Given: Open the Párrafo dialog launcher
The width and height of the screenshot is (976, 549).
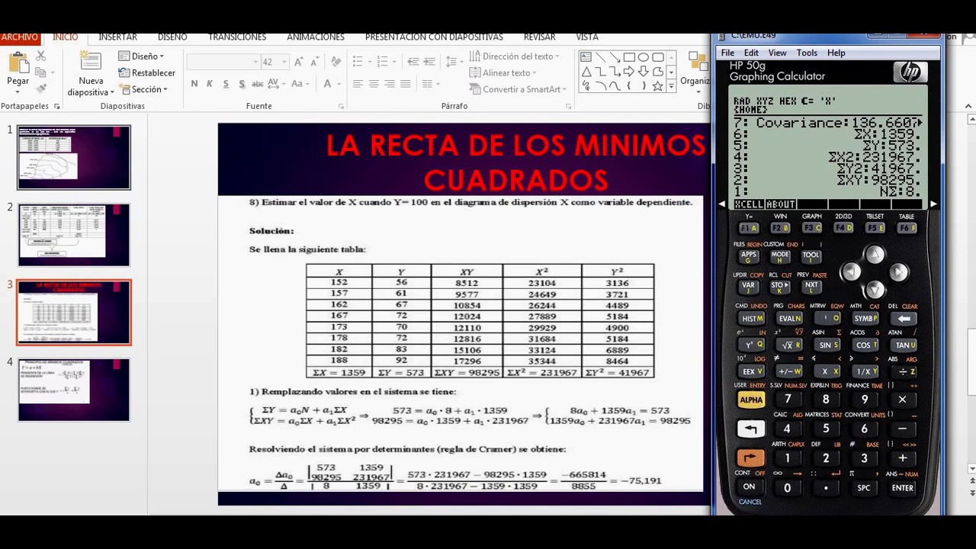Looking at the screenshot, I should pos(570,106).
